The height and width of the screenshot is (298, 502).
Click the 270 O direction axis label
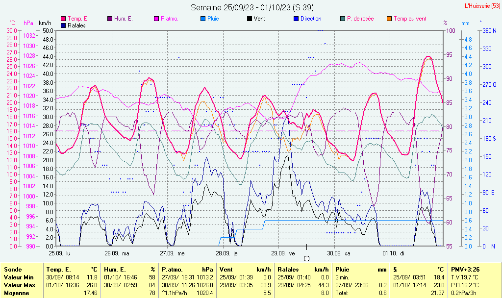[x=490, y=85]
